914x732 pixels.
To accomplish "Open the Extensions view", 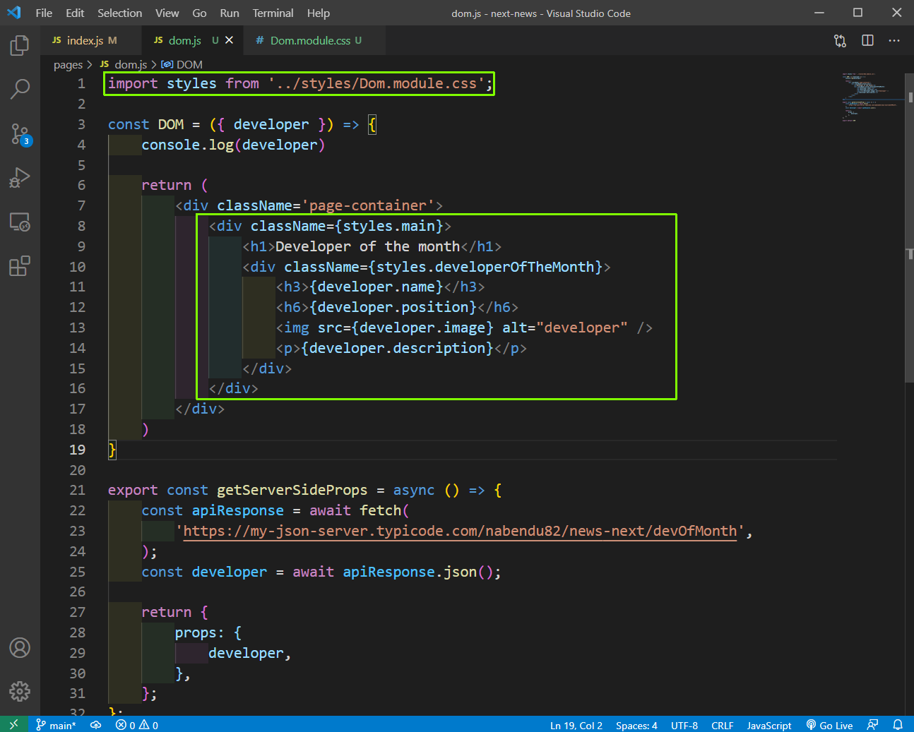I will [20, 266].
